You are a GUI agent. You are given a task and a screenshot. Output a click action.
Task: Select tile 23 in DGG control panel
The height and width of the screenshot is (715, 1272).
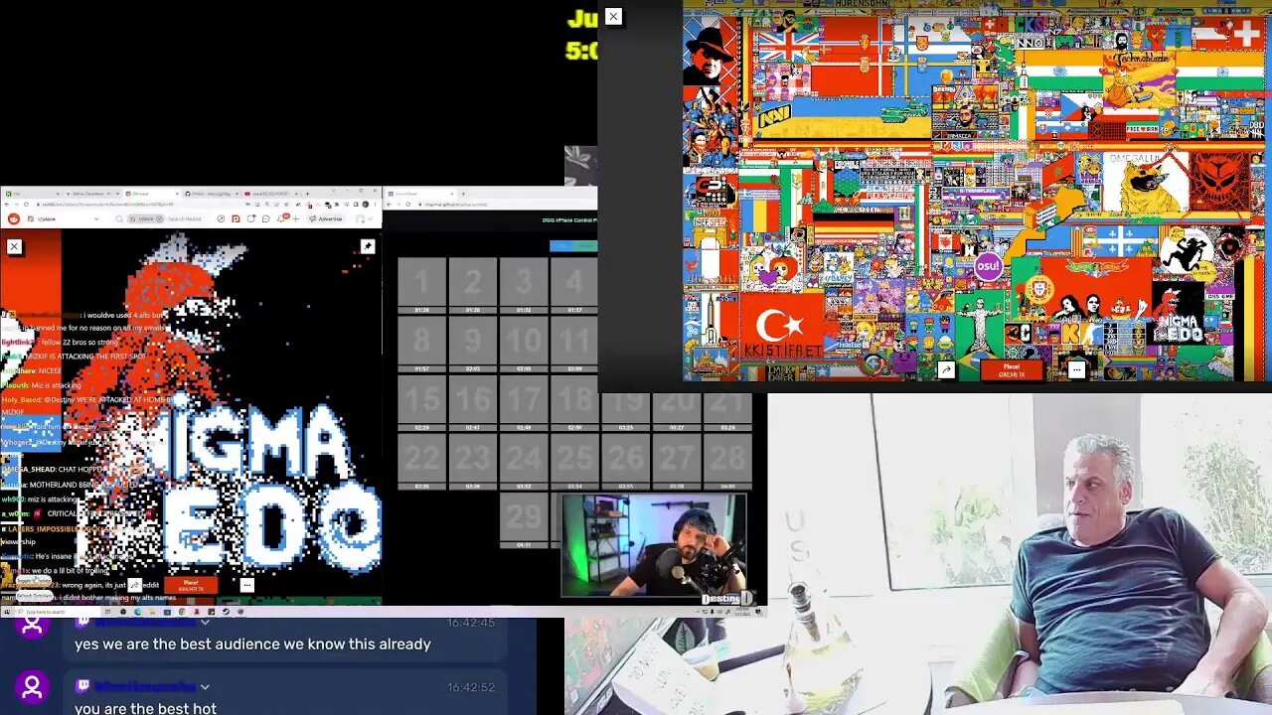473,461
